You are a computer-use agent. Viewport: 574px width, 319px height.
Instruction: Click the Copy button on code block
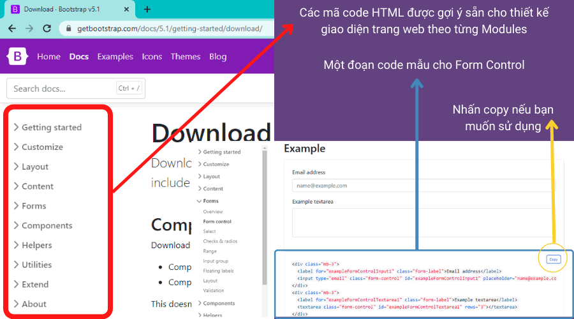point(553,259)
